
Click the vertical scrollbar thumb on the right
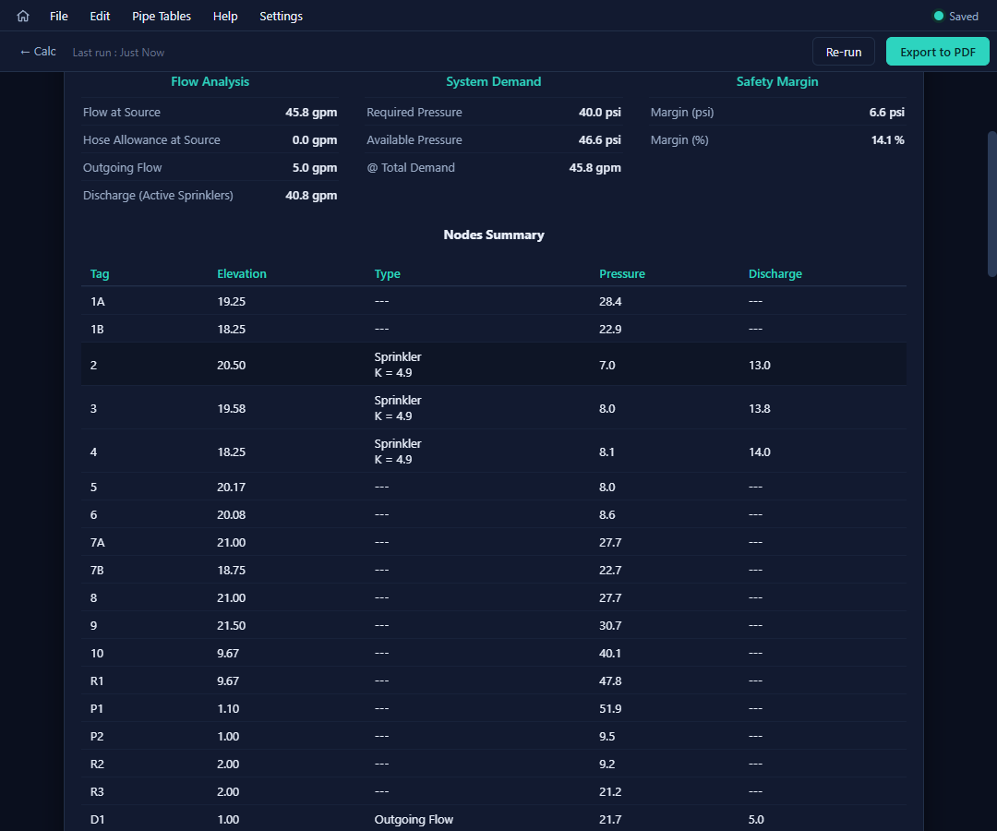[x=991, y=203]
